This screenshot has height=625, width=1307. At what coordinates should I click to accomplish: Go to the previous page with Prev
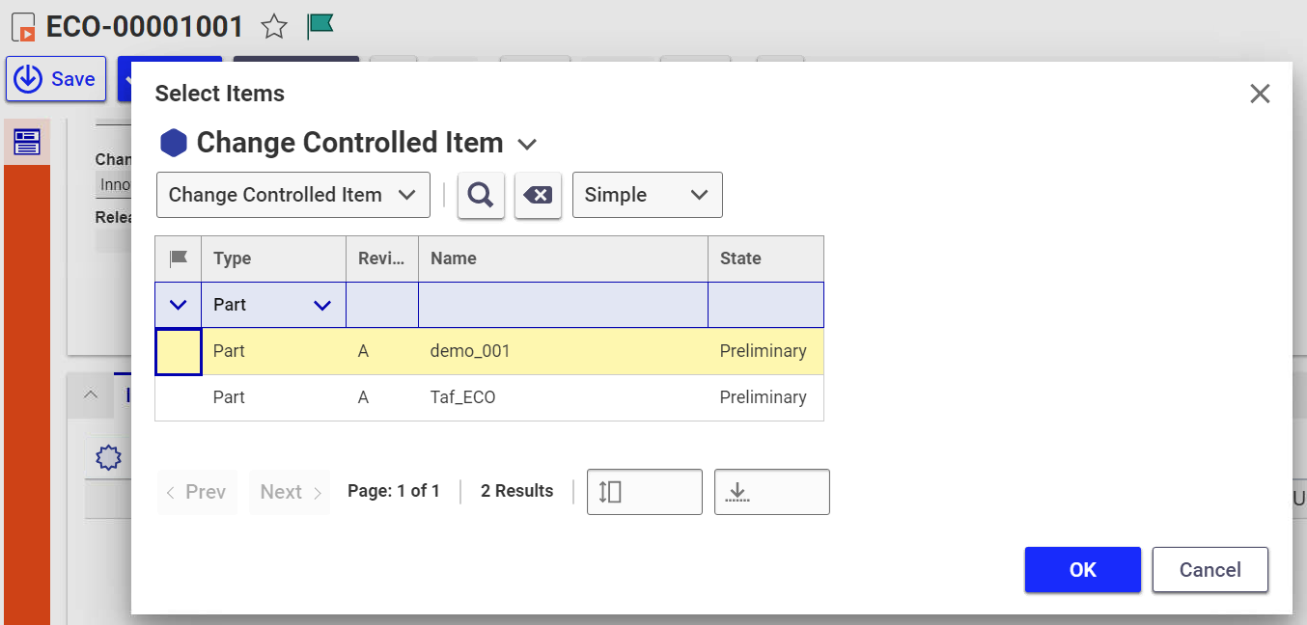point(197,492)
